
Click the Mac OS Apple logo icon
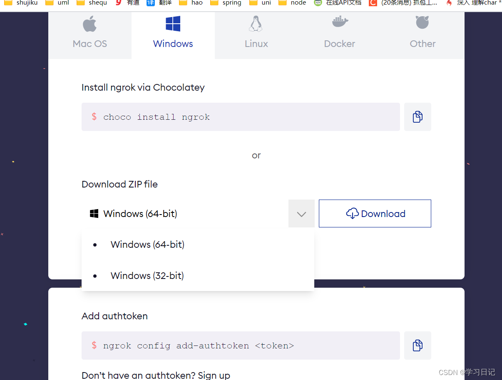(x=89, y=24)
